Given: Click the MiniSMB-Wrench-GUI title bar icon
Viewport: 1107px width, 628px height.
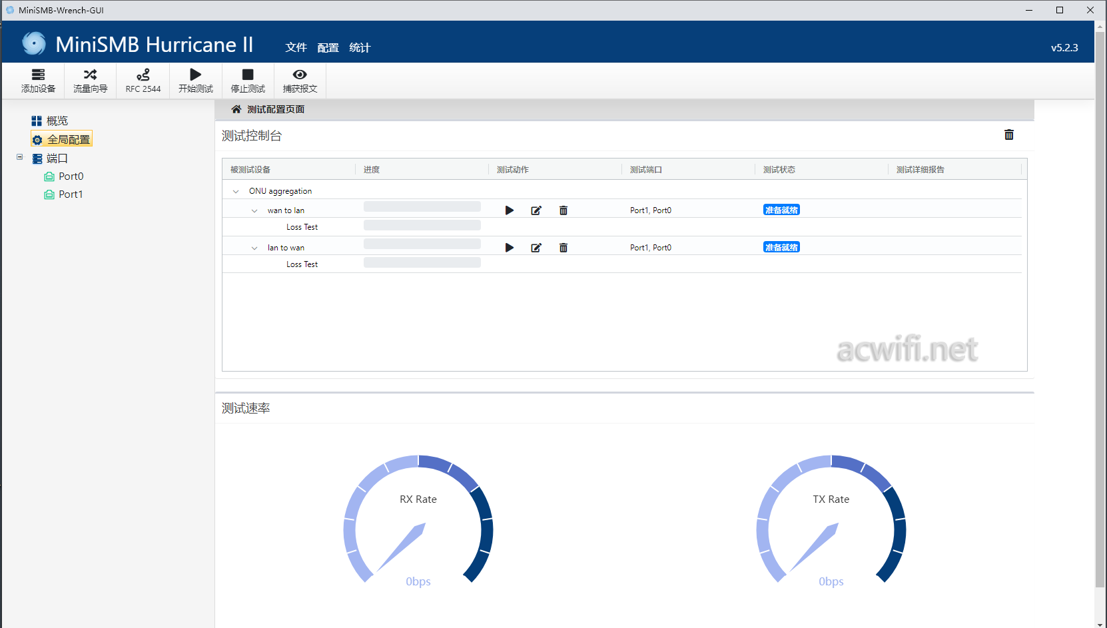Looking at the screenshot, I should [x=10, y=10].
